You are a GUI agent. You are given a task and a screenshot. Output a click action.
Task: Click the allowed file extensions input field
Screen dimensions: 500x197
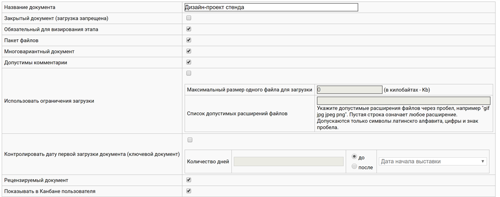coord(403,101)
